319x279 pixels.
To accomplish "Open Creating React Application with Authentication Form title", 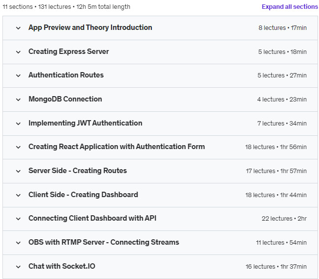I will [116, 147].
